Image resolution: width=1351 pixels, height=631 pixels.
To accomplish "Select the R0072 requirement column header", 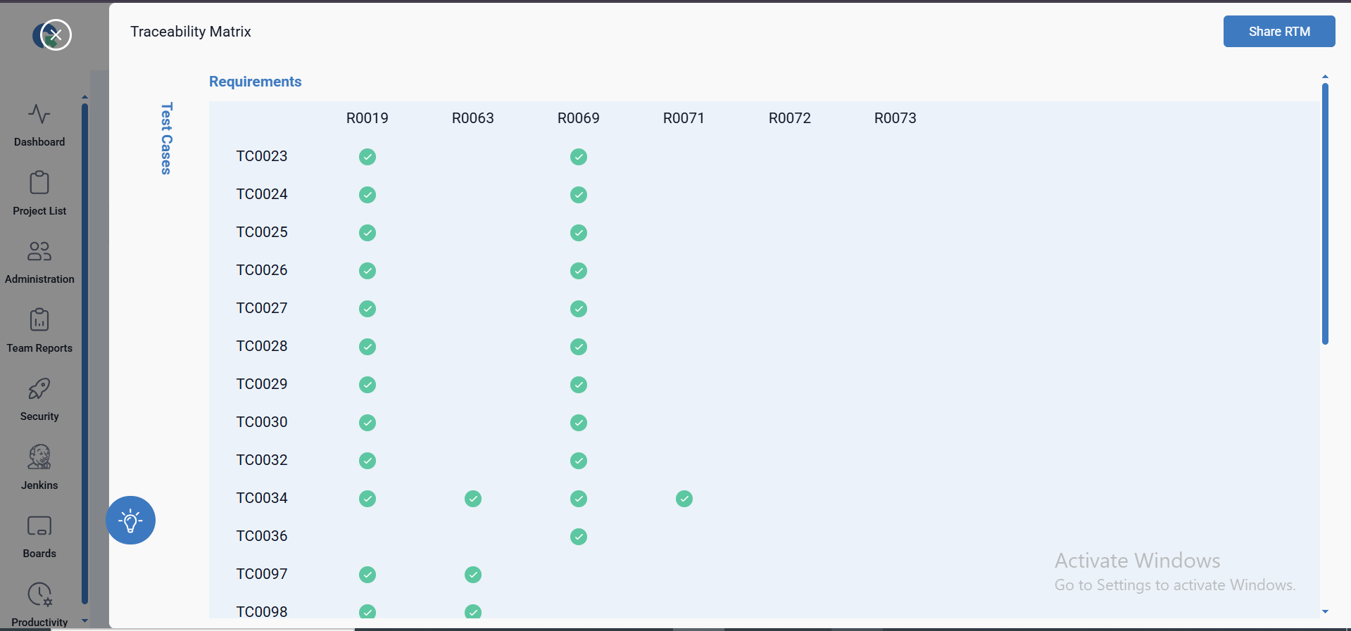I will [x=789, y=118].
